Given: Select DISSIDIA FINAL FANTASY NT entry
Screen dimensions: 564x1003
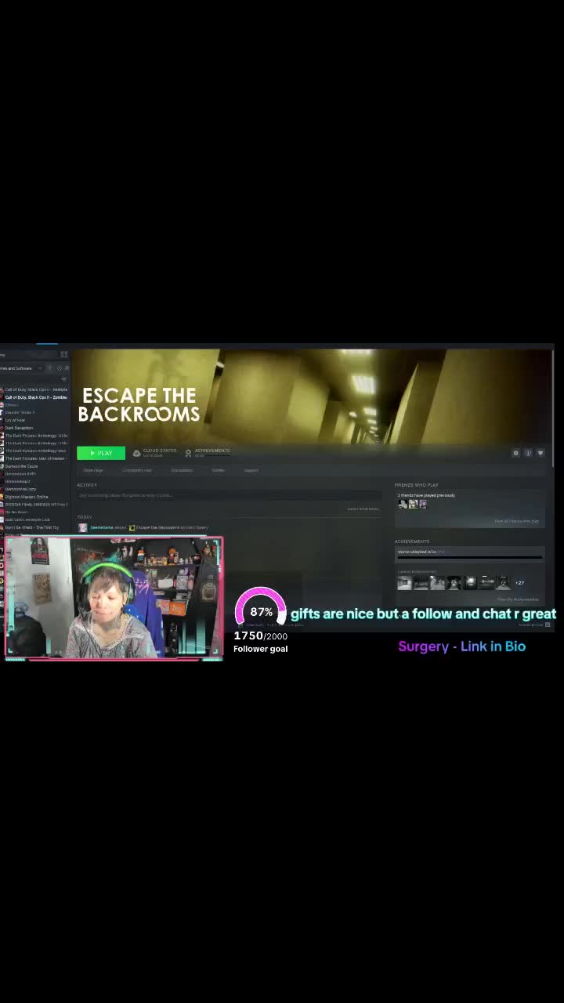Looking at the screenshot, I should click(x=36, y=504).
